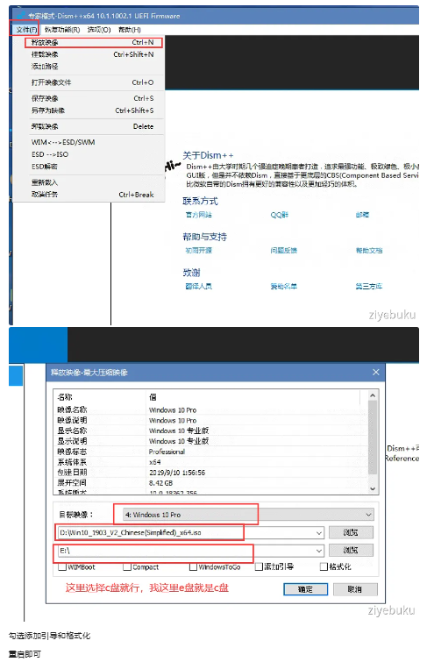Tick the Compact checkbox

pyautogui.click(x=127, y=566)
